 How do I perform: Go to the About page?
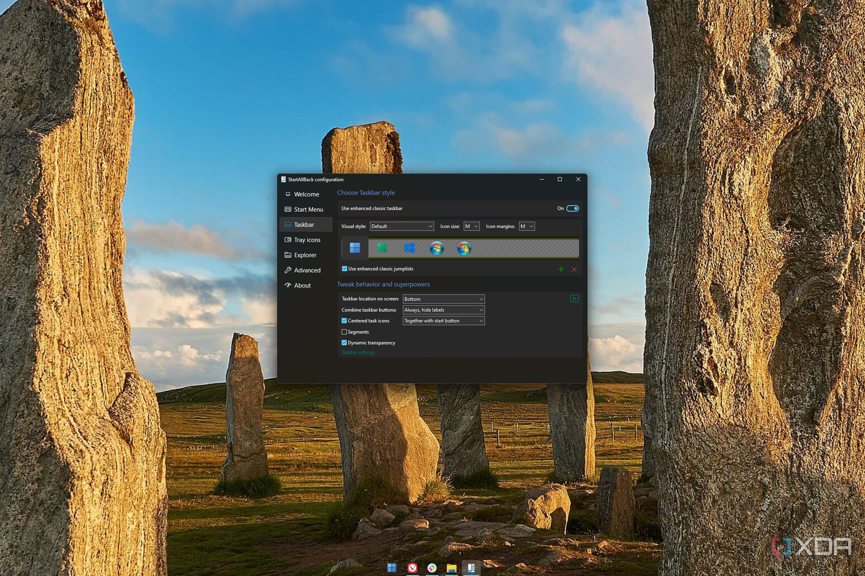[302, 285]
